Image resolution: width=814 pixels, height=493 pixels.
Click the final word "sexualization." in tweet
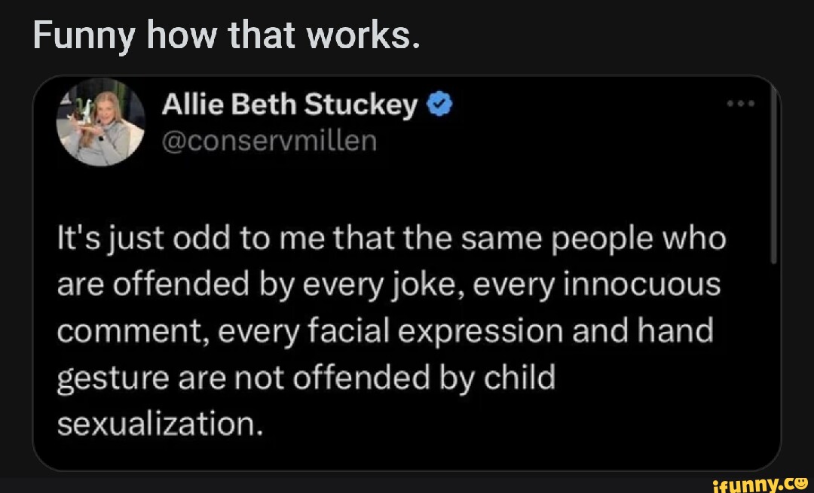(x=161, y=424)
